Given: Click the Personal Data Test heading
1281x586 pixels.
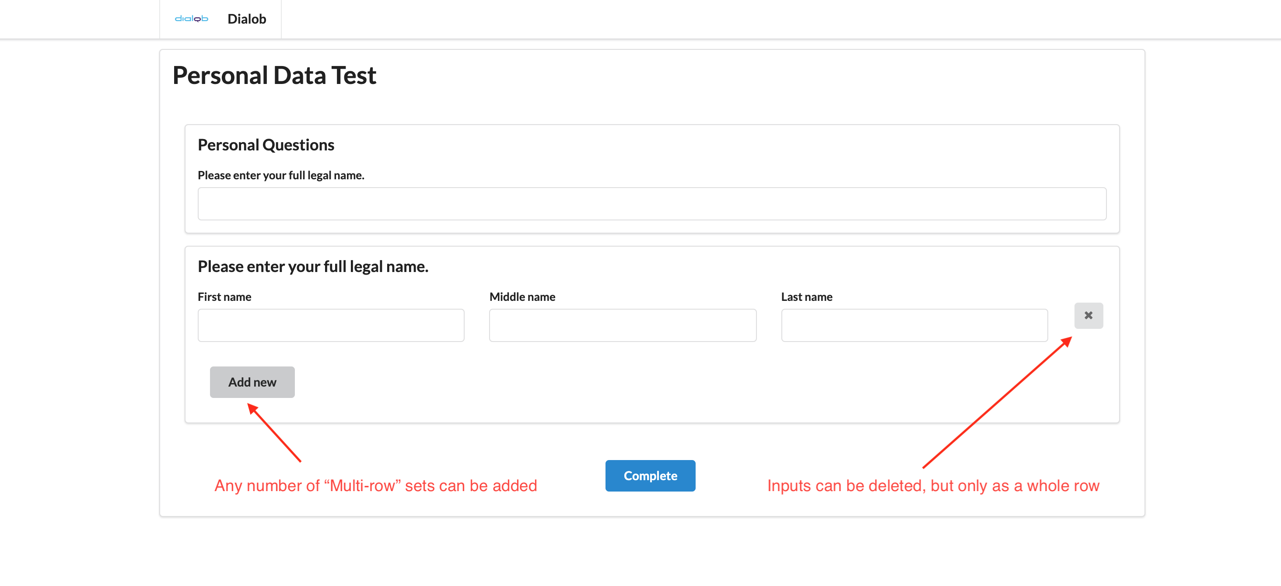Looking at the screenshot, I should [x=274, y=74].
